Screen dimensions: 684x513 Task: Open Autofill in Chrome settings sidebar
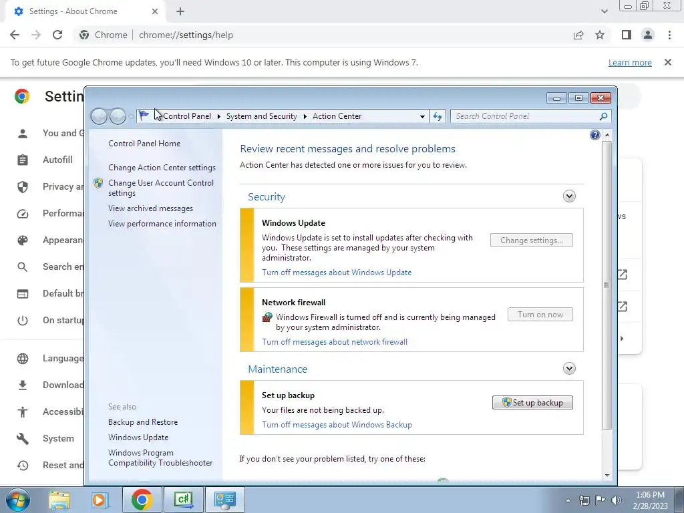tap(57, 160)
